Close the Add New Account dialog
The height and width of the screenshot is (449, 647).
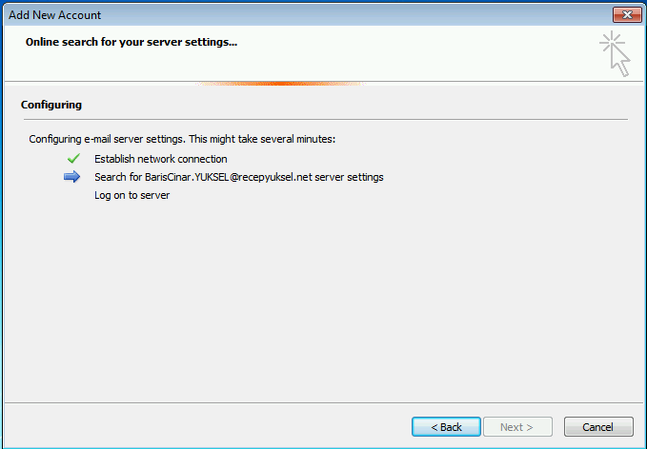[627, 15]
